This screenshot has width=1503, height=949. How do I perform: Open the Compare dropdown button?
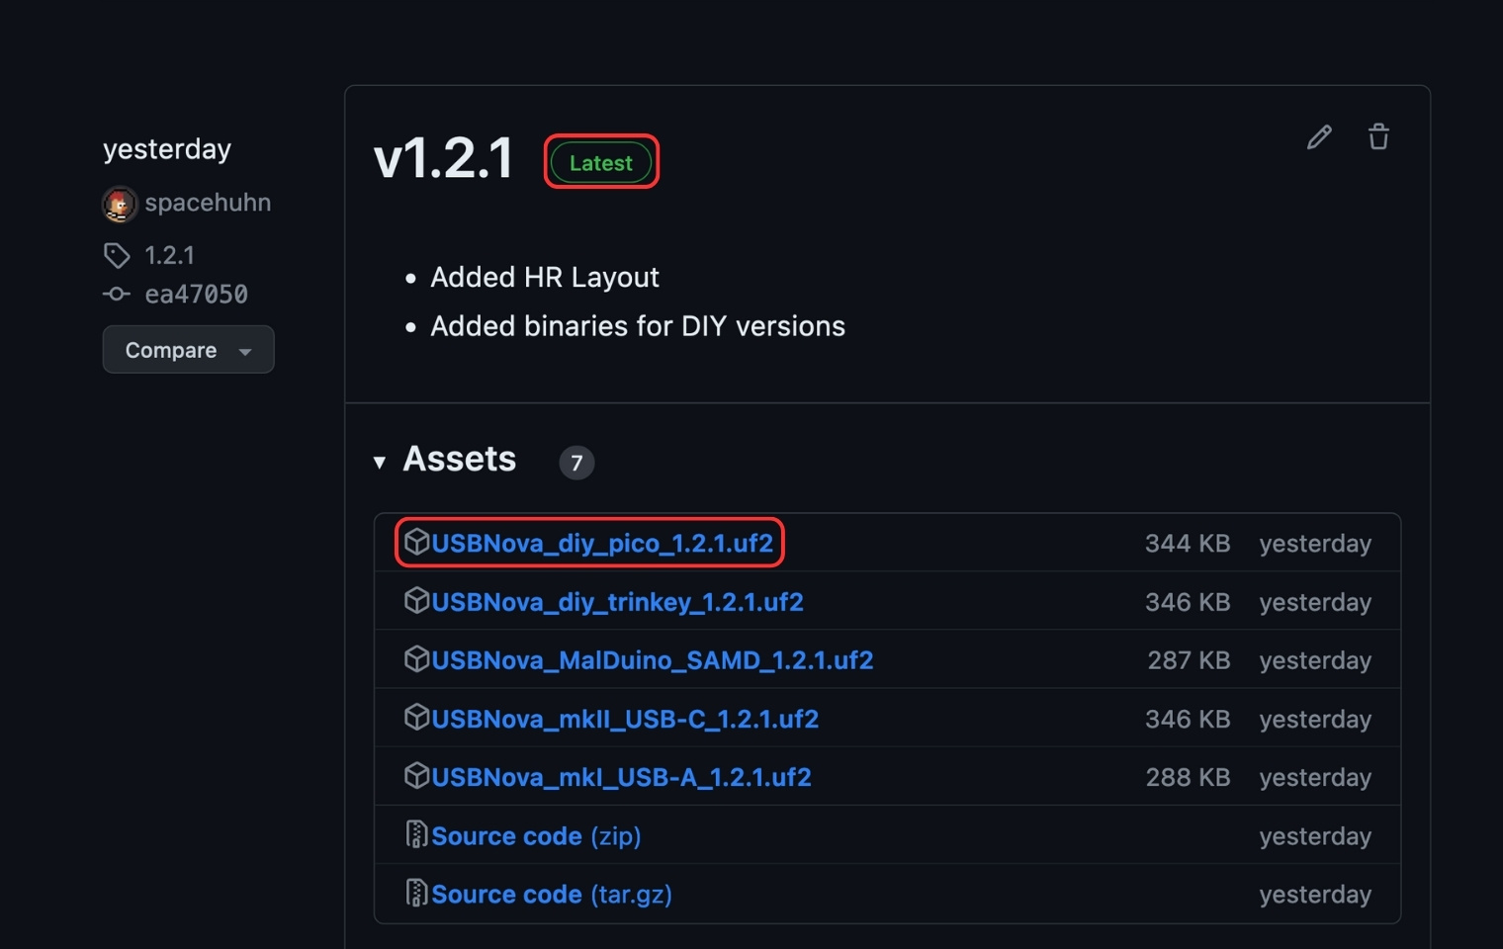(x=188, y=350)
